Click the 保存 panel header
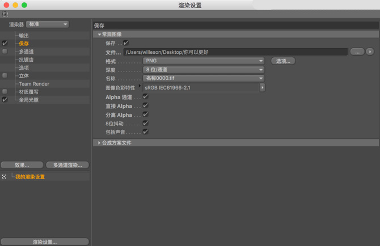Screen dimensions: 380x246 tap(236, 26)
